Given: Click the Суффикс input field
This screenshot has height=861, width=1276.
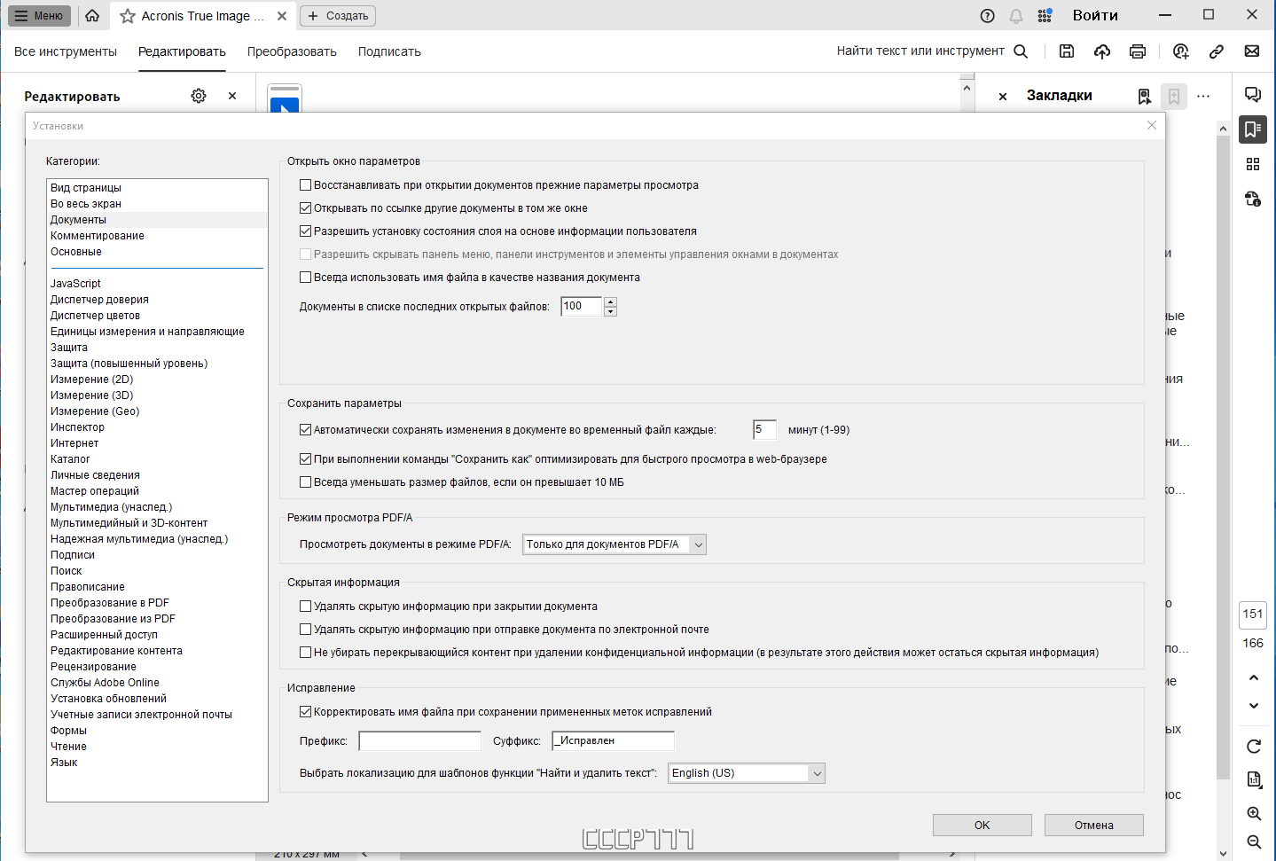Looking at the screenshot, I should click(x=613, y=741).
